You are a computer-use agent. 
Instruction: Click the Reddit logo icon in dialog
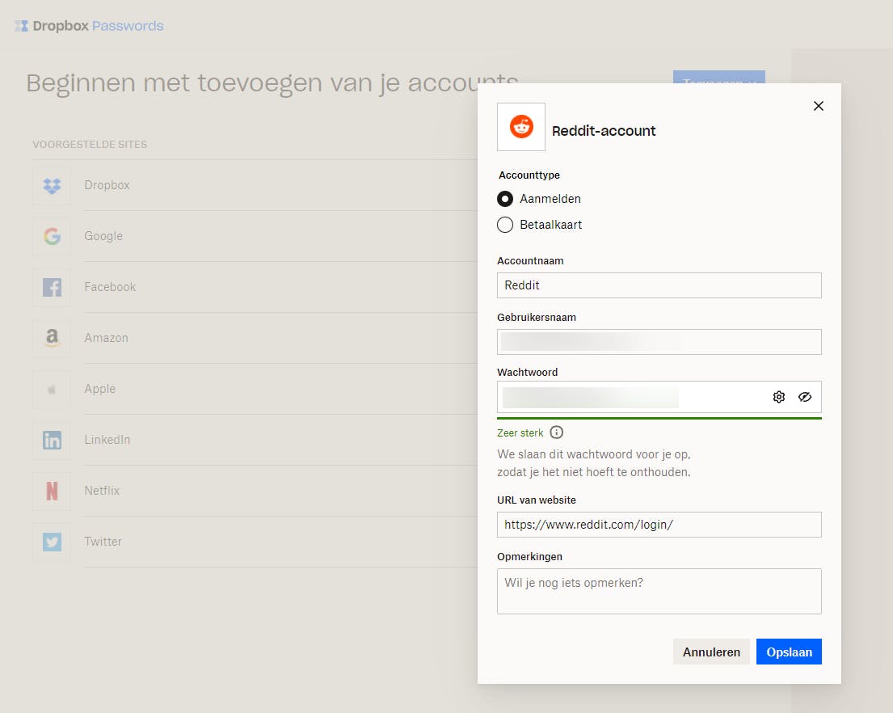pyautogui.click(x=521, y=127)
